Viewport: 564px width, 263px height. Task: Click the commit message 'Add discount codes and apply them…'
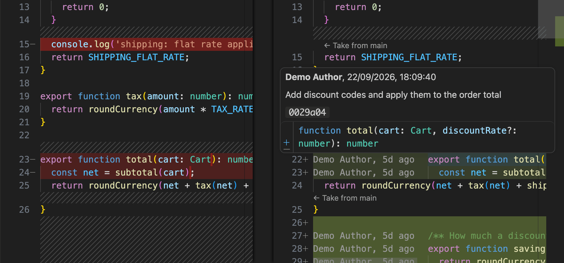[x=393, y=95]
